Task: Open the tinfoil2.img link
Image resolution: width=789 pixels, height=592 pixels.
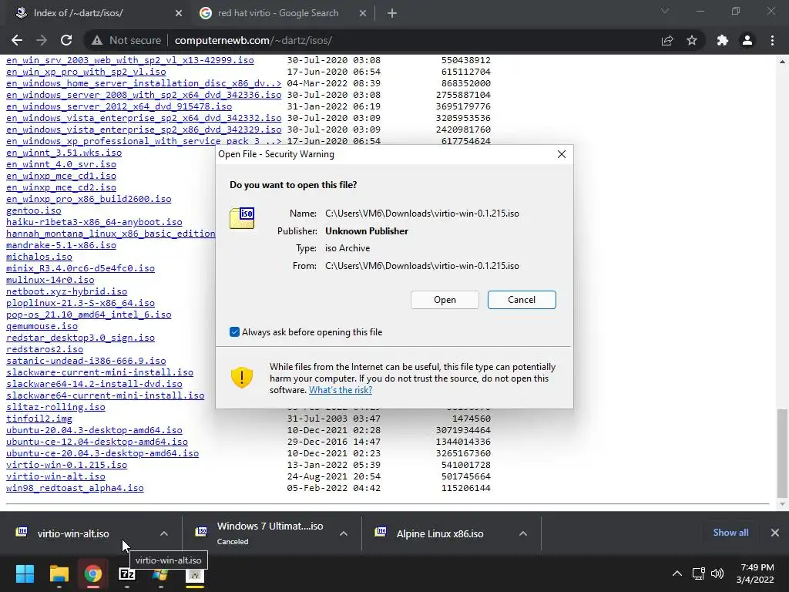Action: click(x=39, y=419)
